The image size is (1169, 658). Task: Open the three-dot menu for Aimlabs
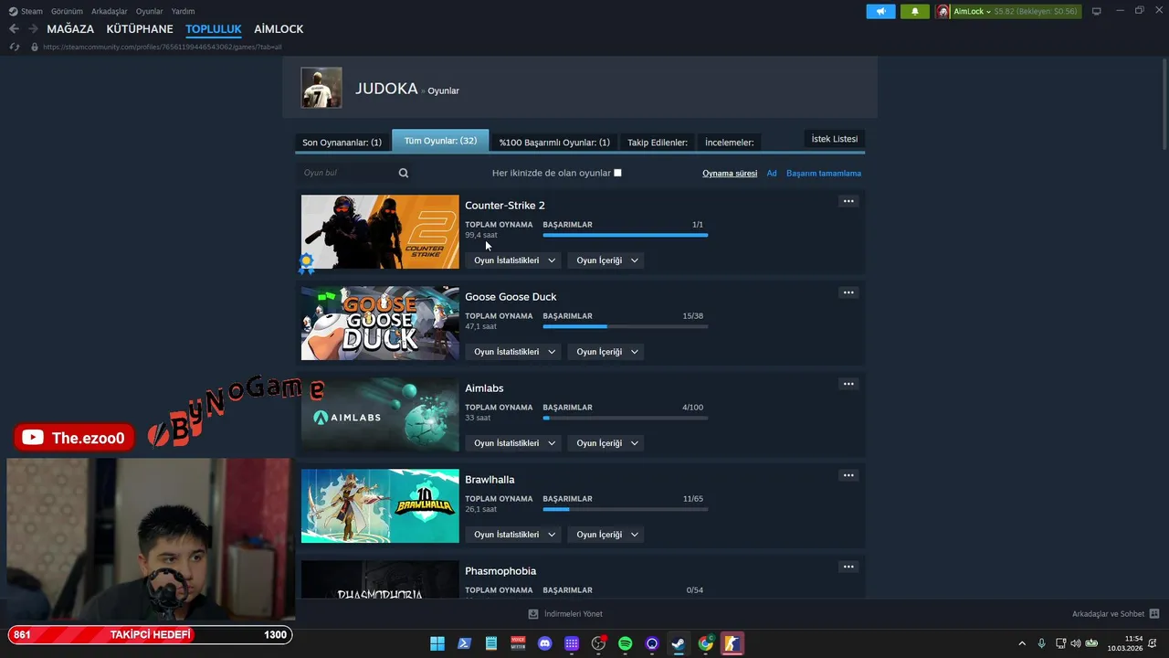click(x=848, y=384)
